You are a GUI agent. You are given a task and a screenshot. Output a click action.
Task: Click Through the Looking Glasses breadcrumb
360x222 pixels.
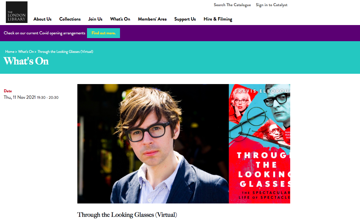click(x=65, y=51)
